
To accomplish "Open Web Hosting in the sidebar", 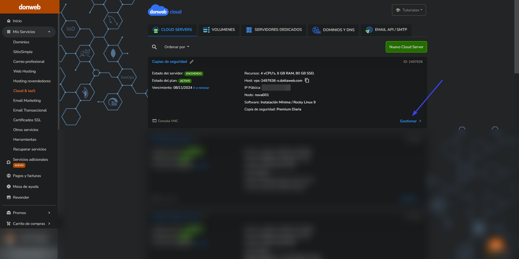I will click(x=24, y=71).
